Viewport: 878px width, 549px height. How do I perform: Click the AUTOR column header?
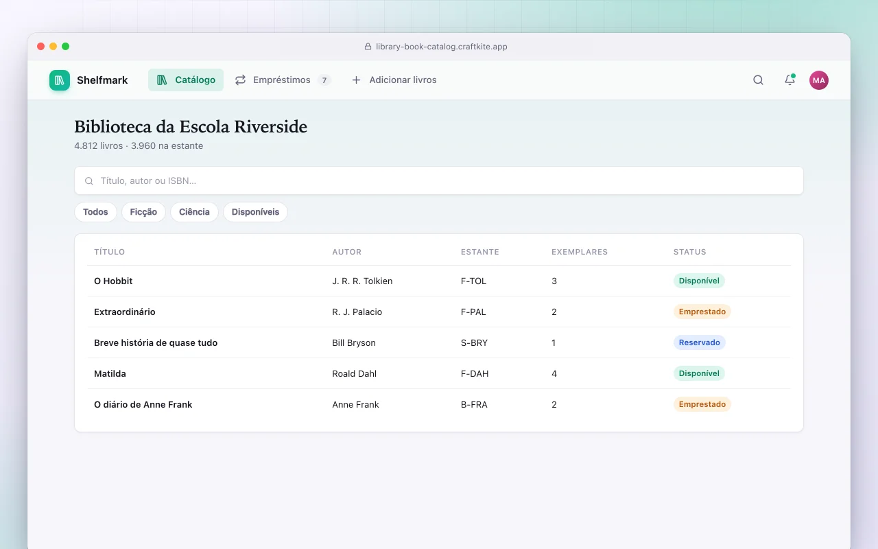point(347,252)
